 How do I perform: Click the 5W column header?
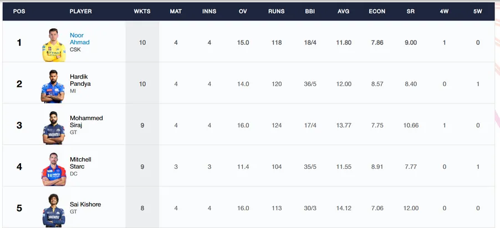(x=478, y=11)
